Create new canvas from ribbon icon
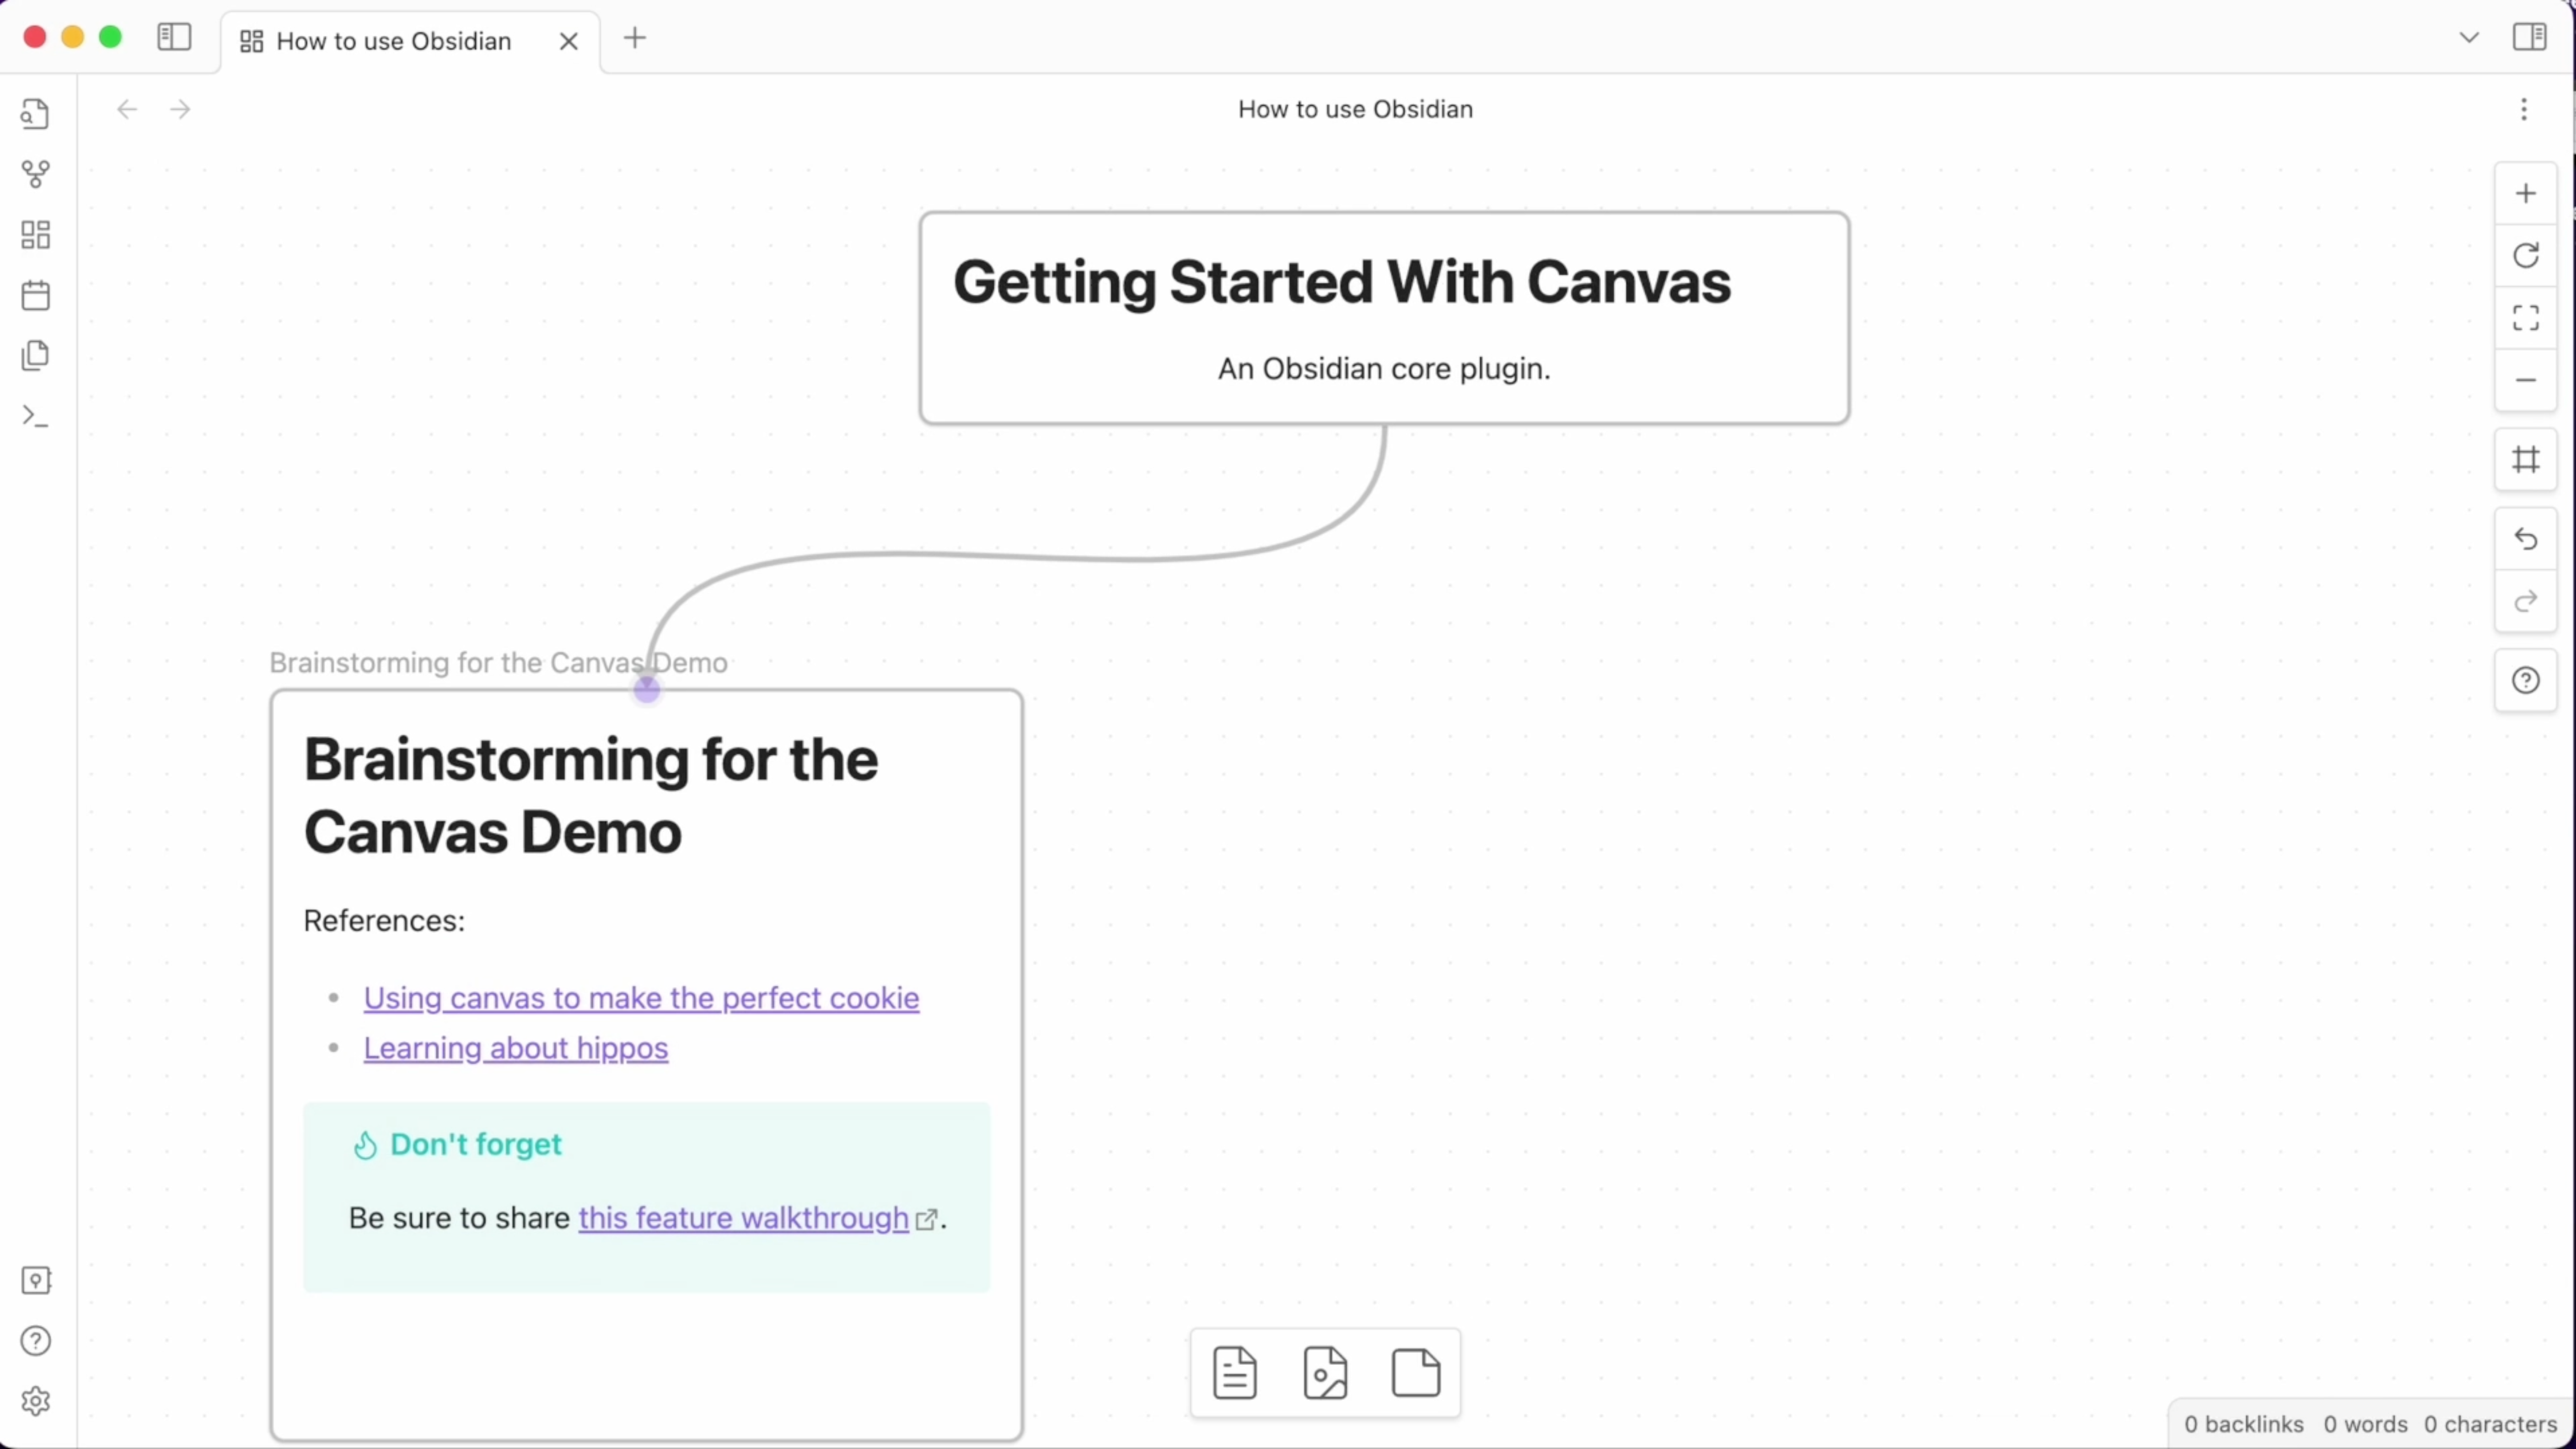The height and width of the screenshot is (1449, 2576). [36, 235]
